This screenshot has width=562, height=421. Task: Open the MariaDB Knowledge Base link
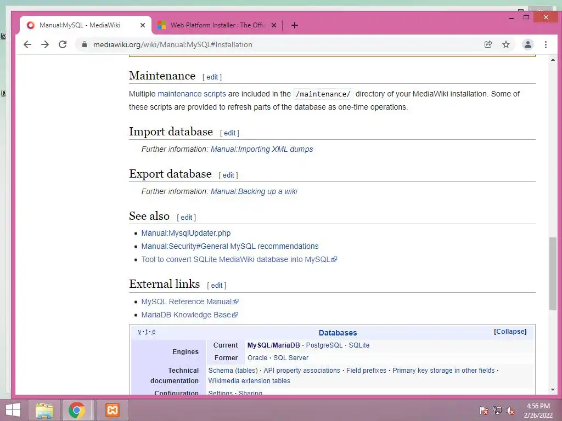pos(189,315)
